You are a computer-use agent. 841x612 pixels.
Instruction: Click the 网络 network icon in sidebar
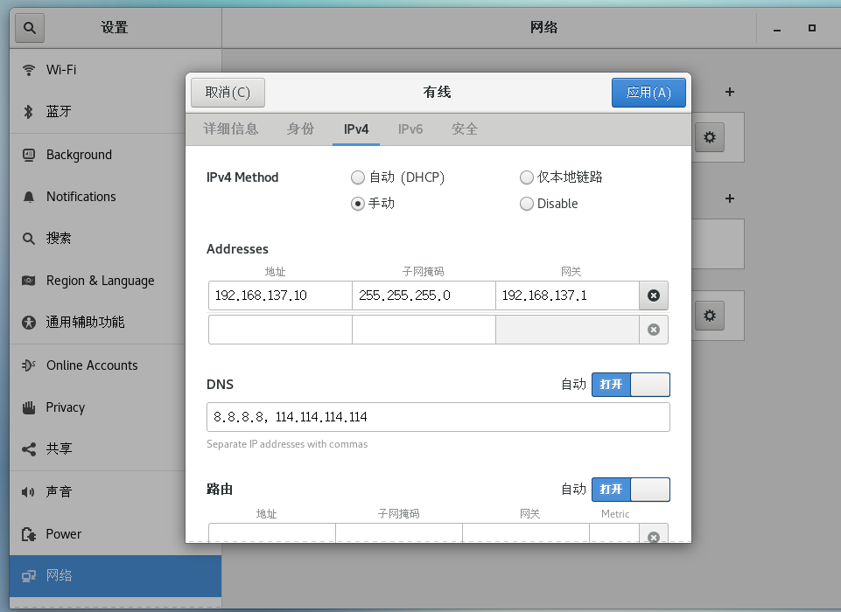tap(28, 575)
